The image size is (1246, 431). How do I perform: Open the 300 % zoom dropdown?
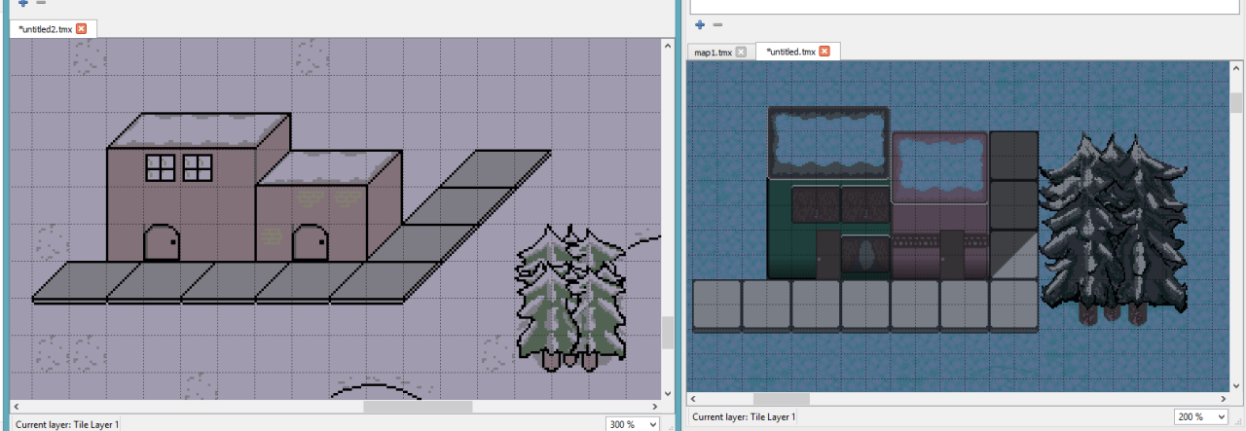(x=633, y=424)
